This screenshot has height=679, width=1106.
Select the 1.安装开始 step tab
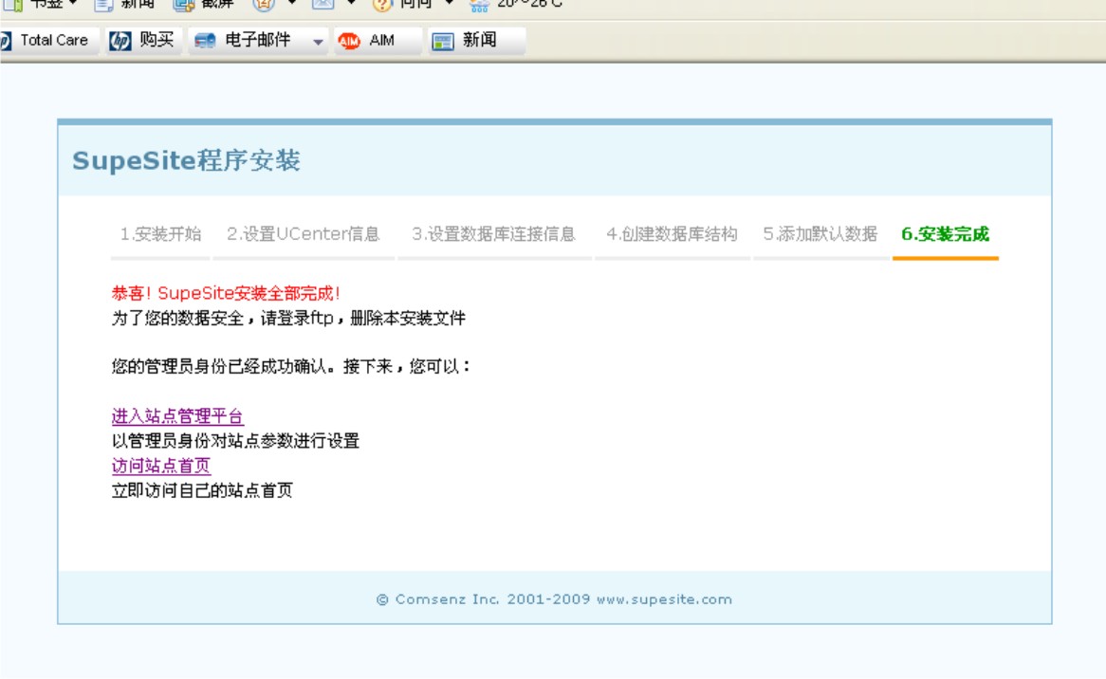[161, 234]
